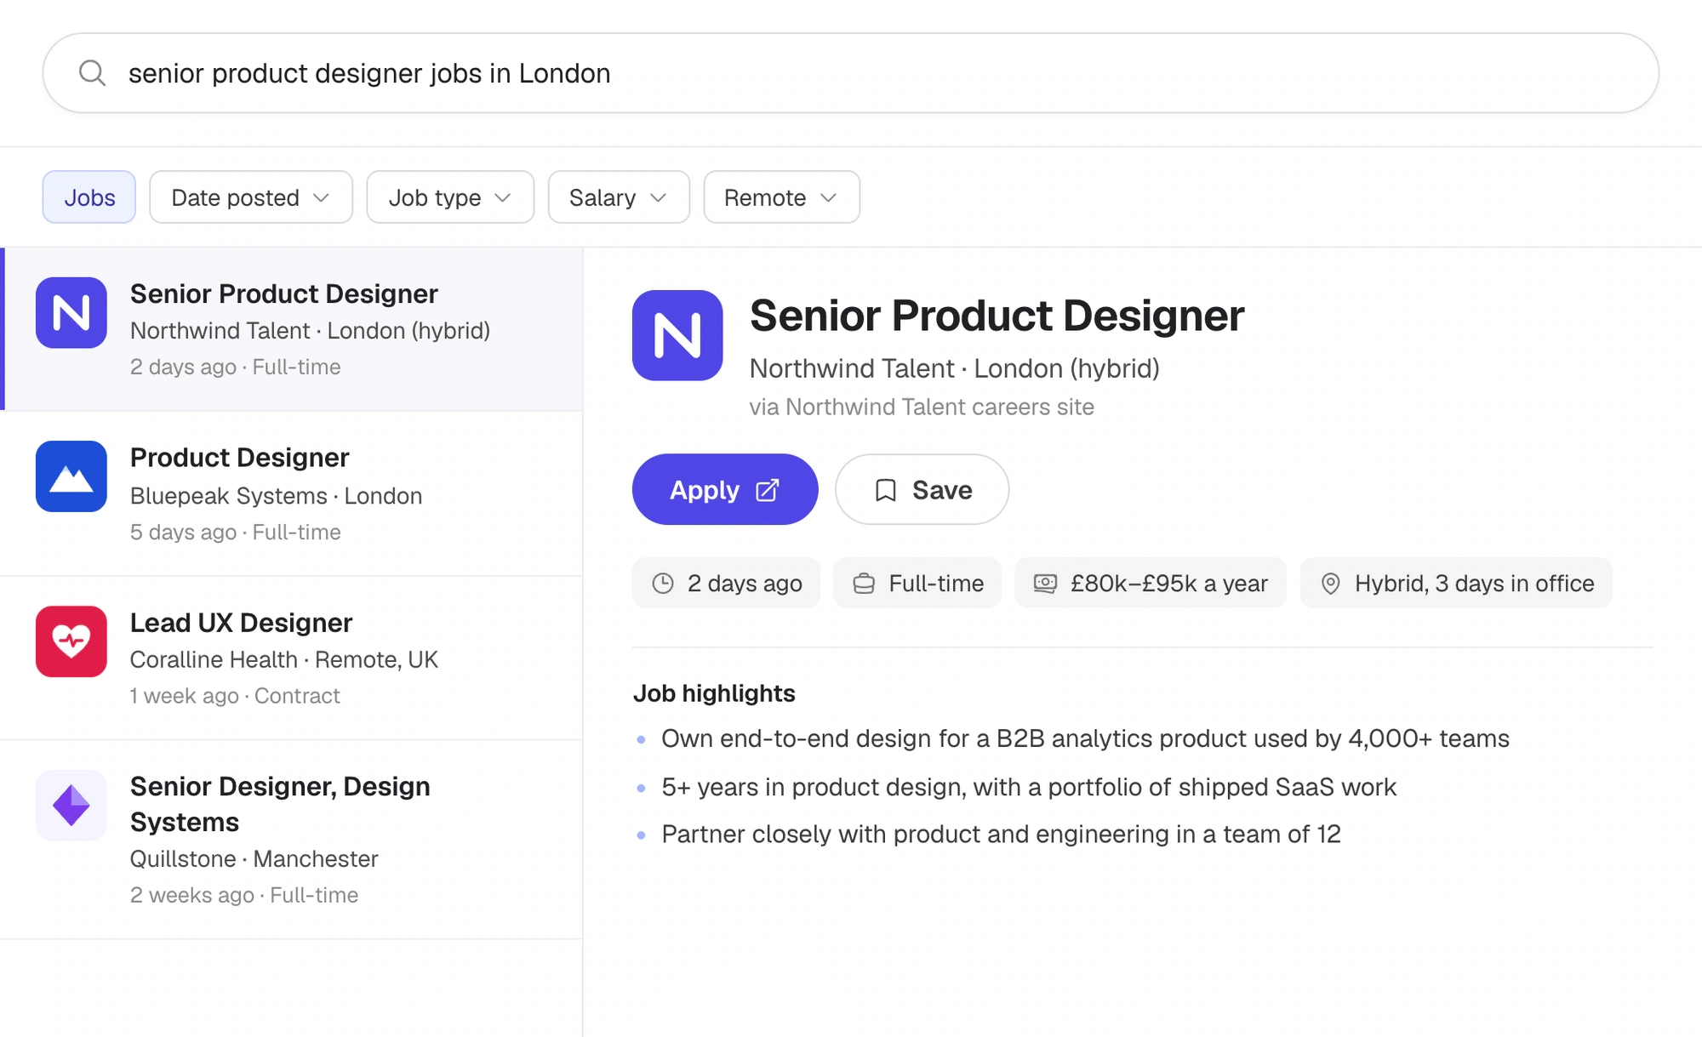
Task: Click the Northwind Talent logo in the job list
Action: (71, 313)
